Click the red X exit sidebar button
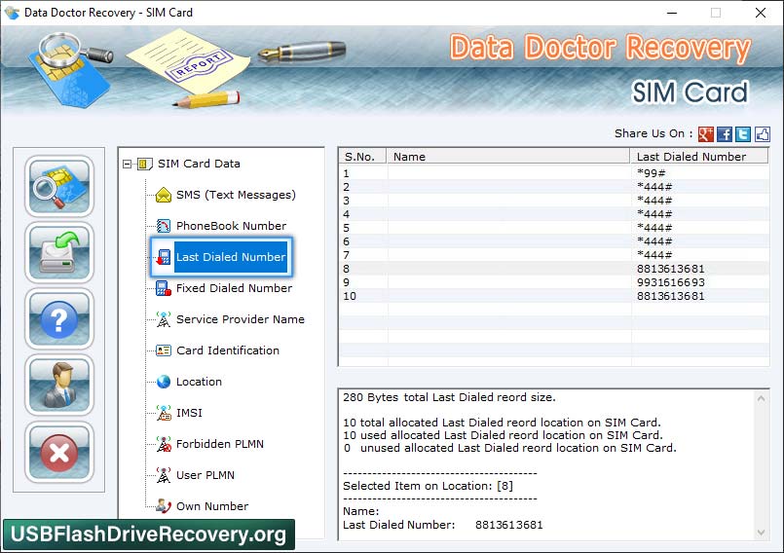Viewport: 784px width, 553px height. pyautogui.click(x=59, y=452)
